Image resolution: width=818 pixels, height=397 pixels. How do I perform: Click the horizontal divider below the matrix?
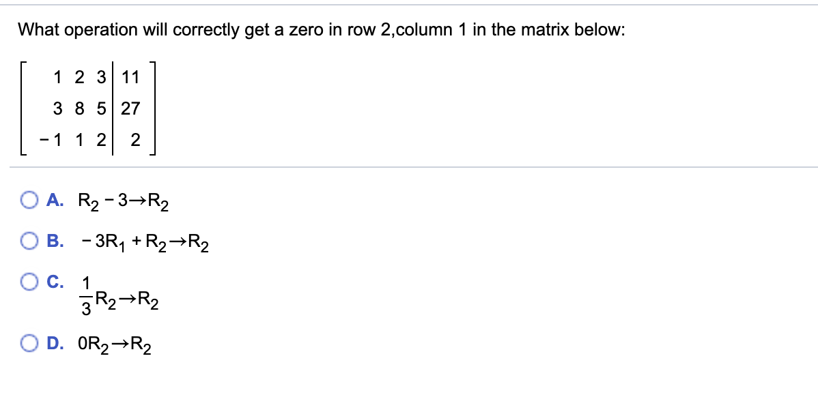(409, 165)
